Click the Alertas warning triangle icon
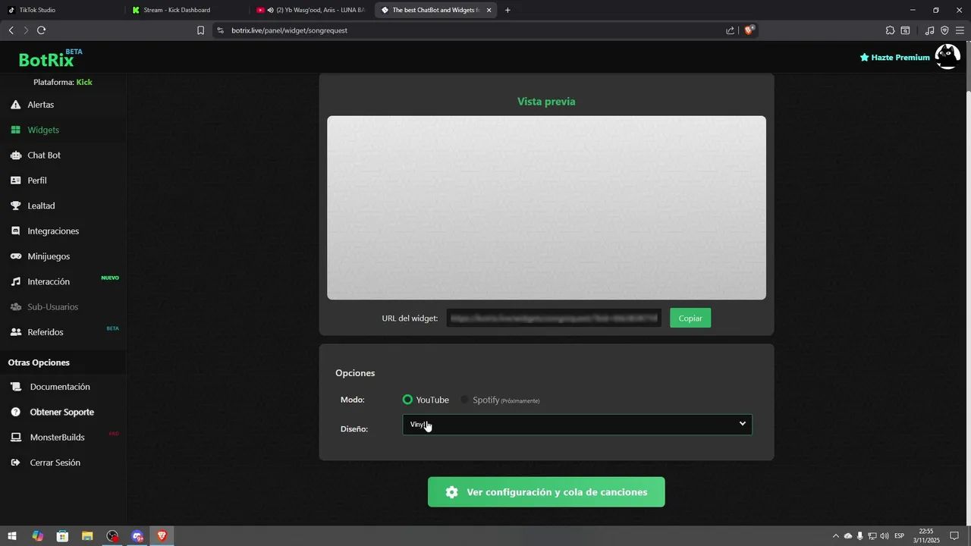The image size is (971, 546). [x=15, y=105]
